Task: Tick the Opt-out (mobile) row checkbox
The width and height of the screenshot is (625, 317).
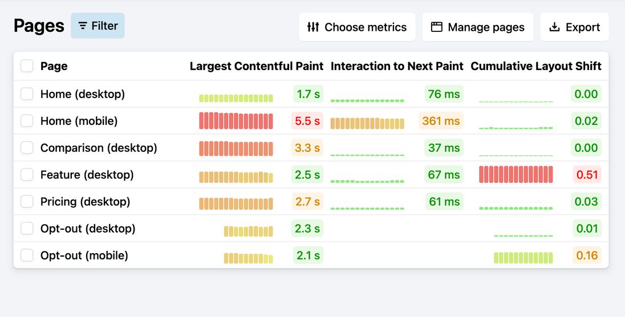Action: pyautogui.click(x=27, y=255)
